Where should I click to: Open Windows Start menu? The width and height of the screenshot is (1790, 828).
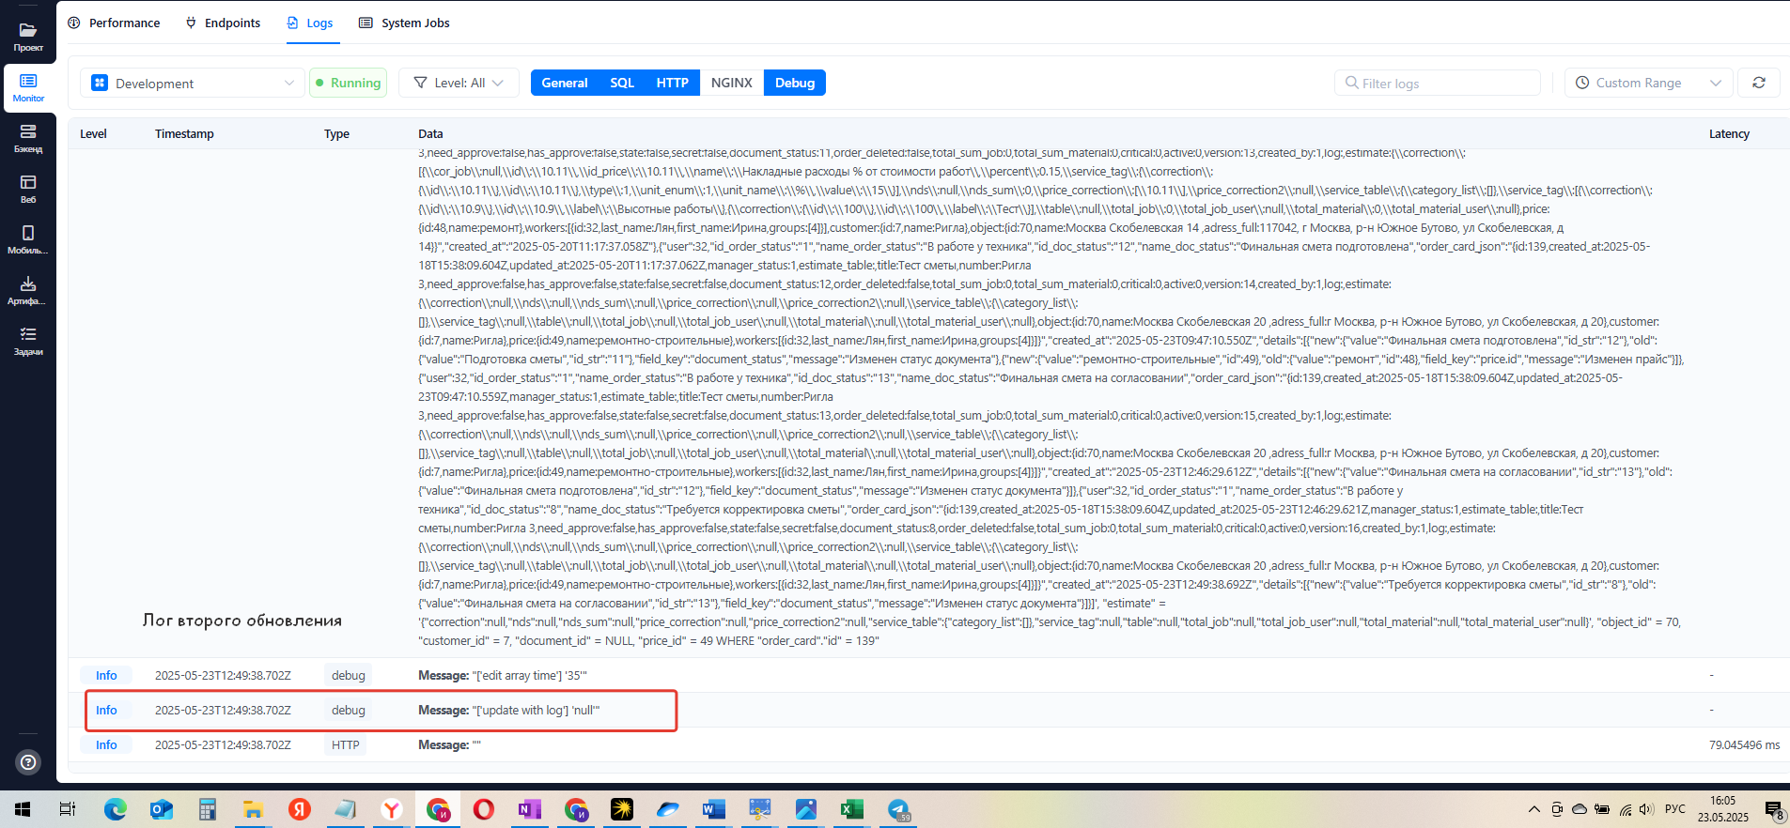23,809
